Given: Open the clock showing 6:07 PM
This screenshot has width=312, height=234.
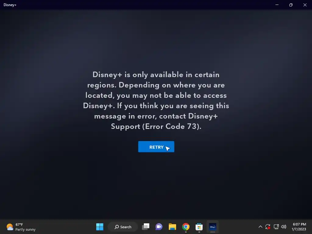Looking at the screenshot, I should tap(299, 227).
